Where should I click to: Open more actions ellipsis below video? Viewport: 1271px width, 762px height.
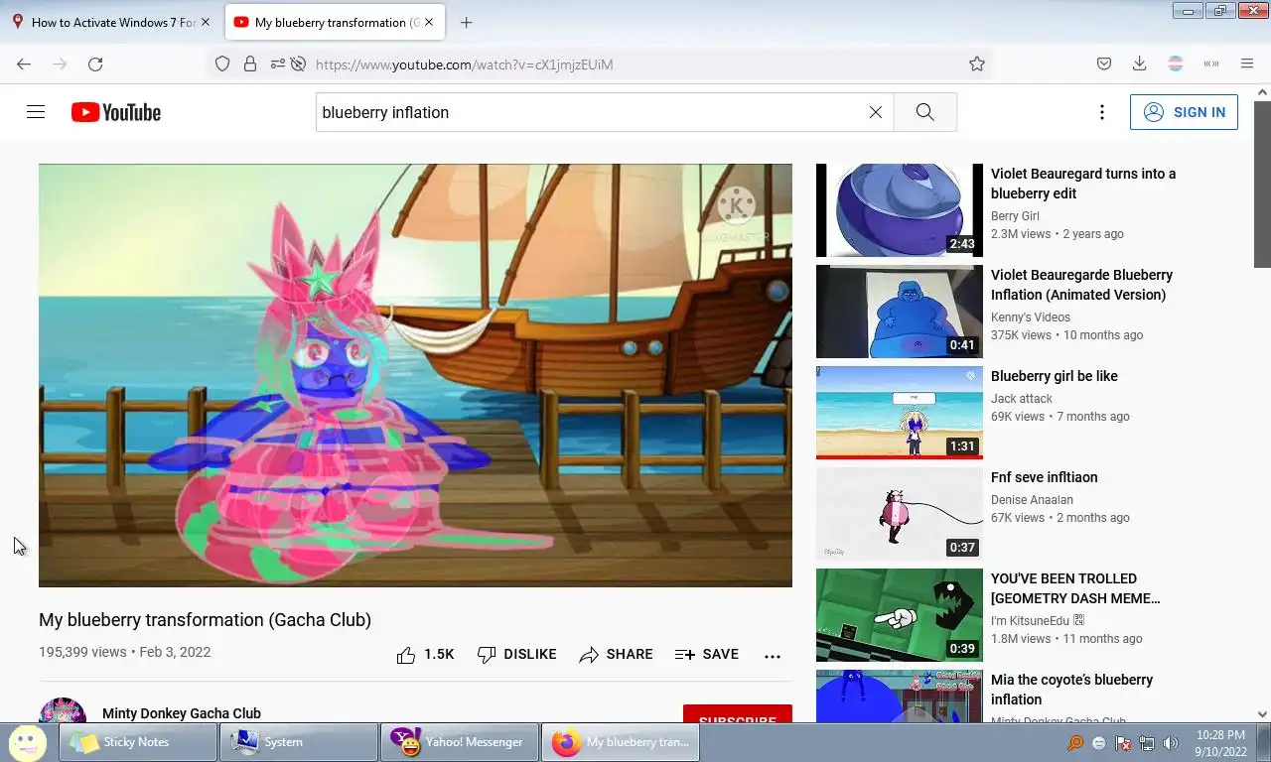click(x=773, y=655)
